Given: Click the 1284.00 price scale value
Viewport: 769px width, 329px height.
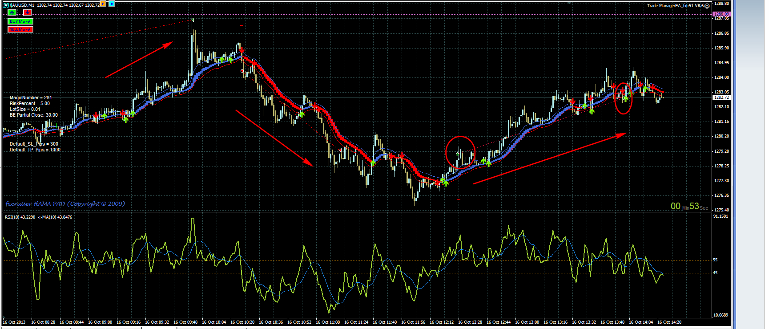Looking at the screenshot, I should click(721, 77).
